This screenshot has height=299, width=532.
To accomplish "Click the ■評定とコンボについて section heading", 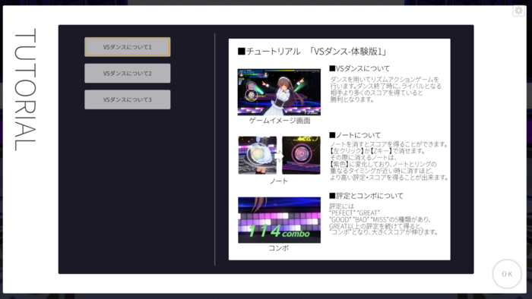I will point(366,196).
